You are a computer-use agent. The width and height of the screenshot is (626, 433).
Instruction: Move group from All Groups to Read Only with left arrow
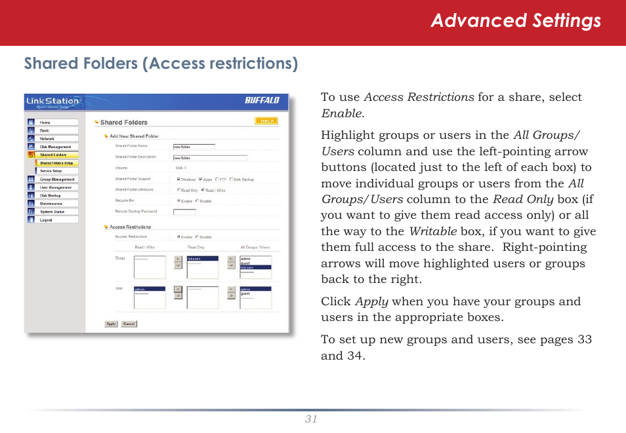(232, 259)
